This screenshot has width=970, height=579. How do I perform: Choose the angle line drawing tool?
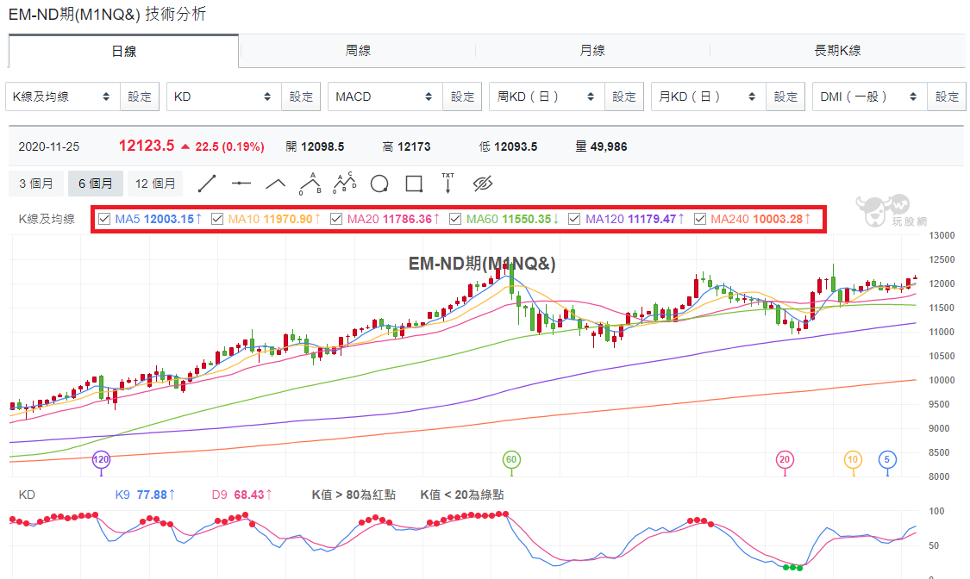click(x=275, y=184)
